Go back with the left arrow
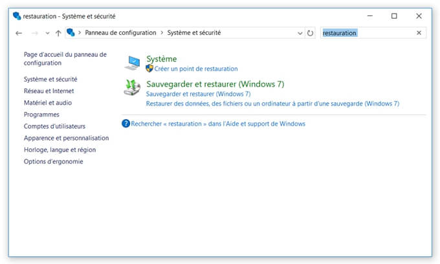The image size is (440, 264). point(19,33)
